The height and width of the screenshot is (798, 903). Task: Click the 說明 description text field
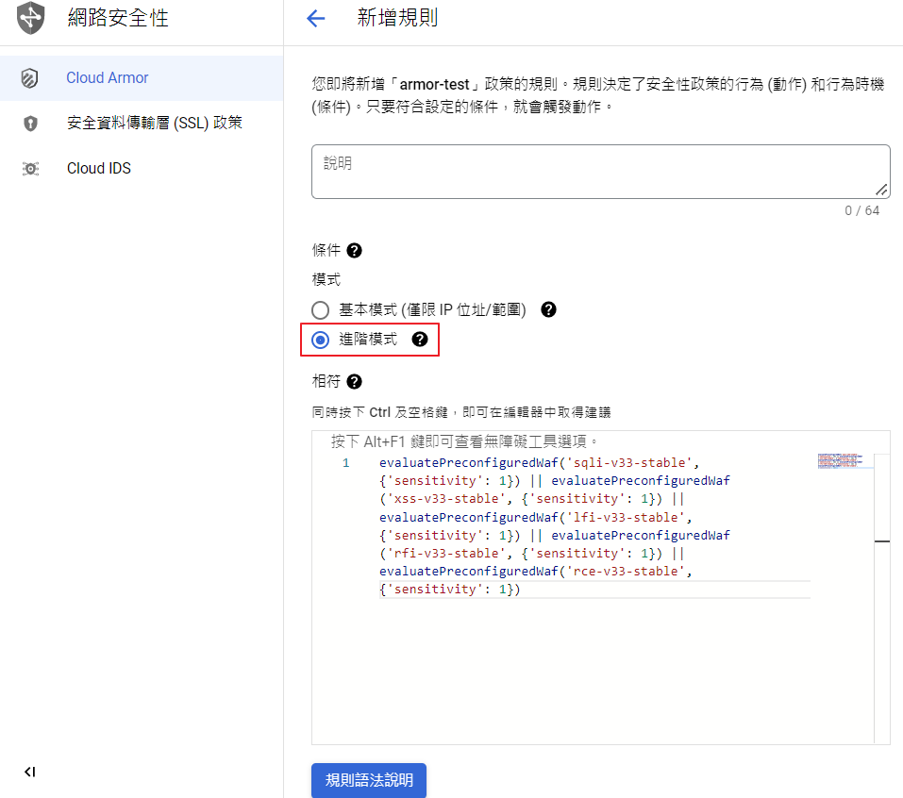600,172
